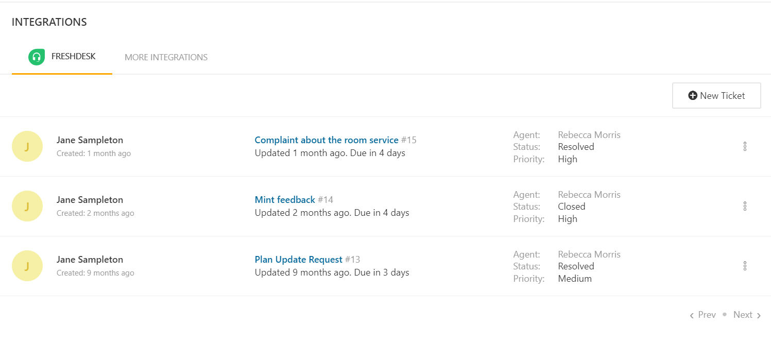The width and height of the screenshot is (771, 359).
Task: Click the plus icon on New Ticket
Action: point(693,96)
